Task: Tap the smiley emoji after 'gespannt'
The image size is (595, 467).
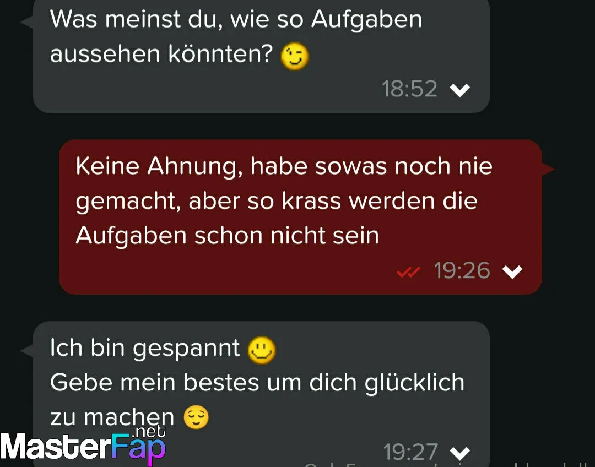Action: point(262,350)
